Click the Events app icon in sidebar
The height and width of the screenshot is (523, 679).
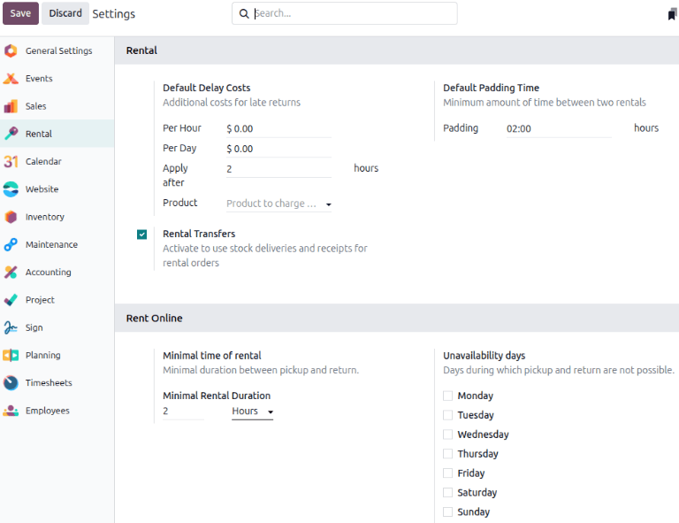[11, 79]
